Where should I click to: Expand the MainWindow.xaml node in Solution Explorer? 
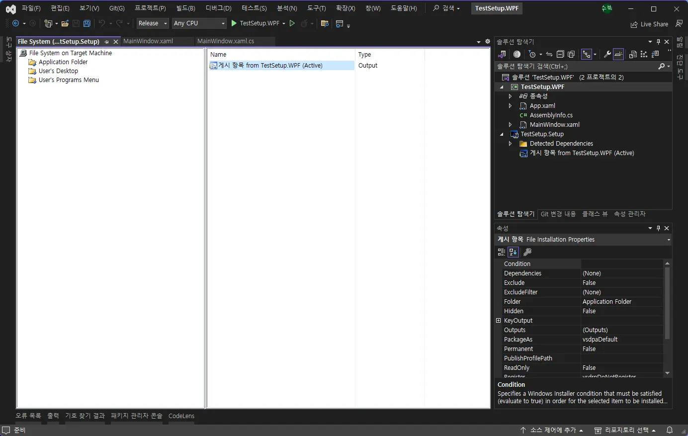tap(510, 124)
